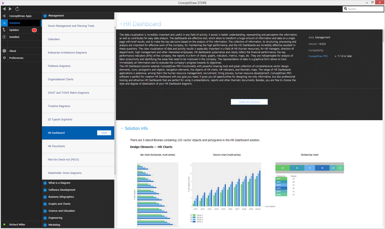Click the solutions list vertical scrollbar

click(x=115, y=100)
